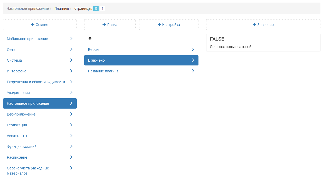Open Настольное приложение breadcrumb link

(x=27, y=8)
